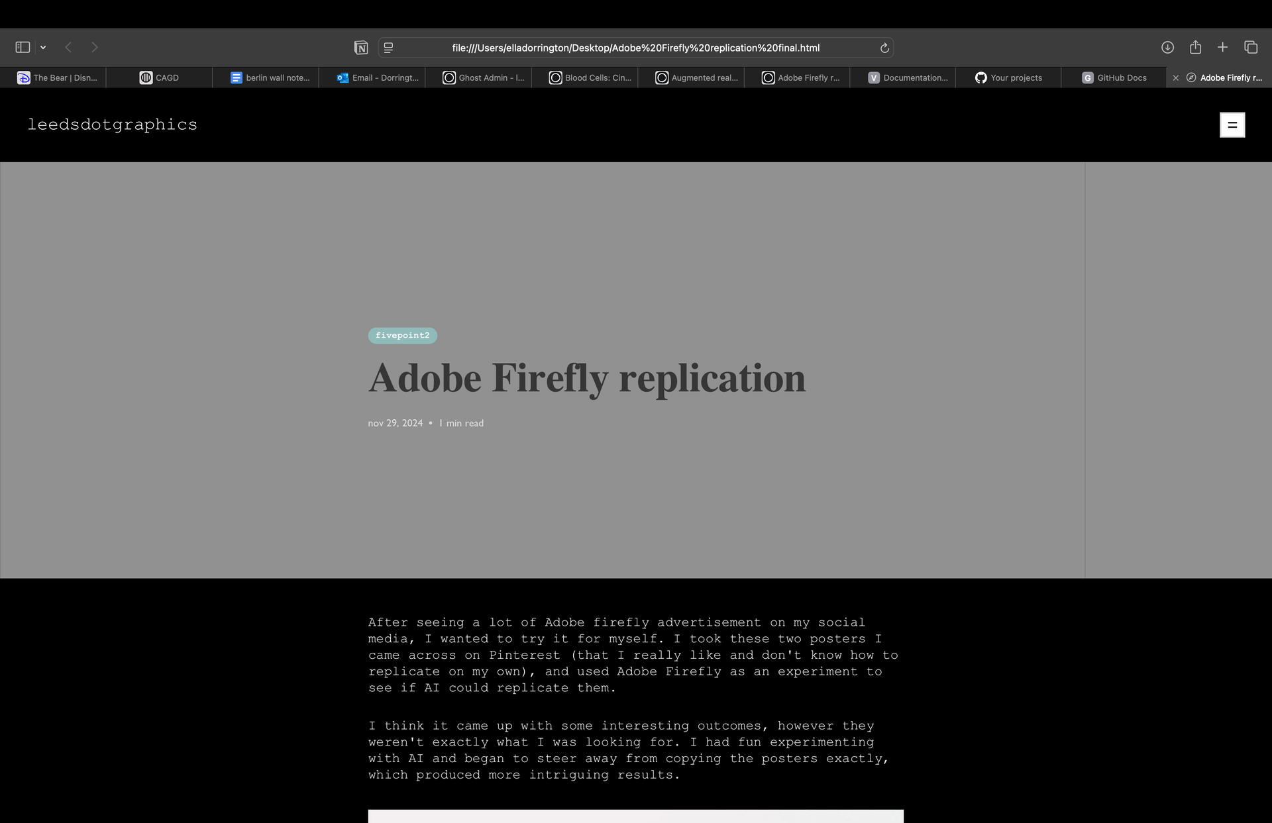Close the active Adobe Firefly tab
The height and width of the screenshot is (823, 1272).
tap(1175, 77)
